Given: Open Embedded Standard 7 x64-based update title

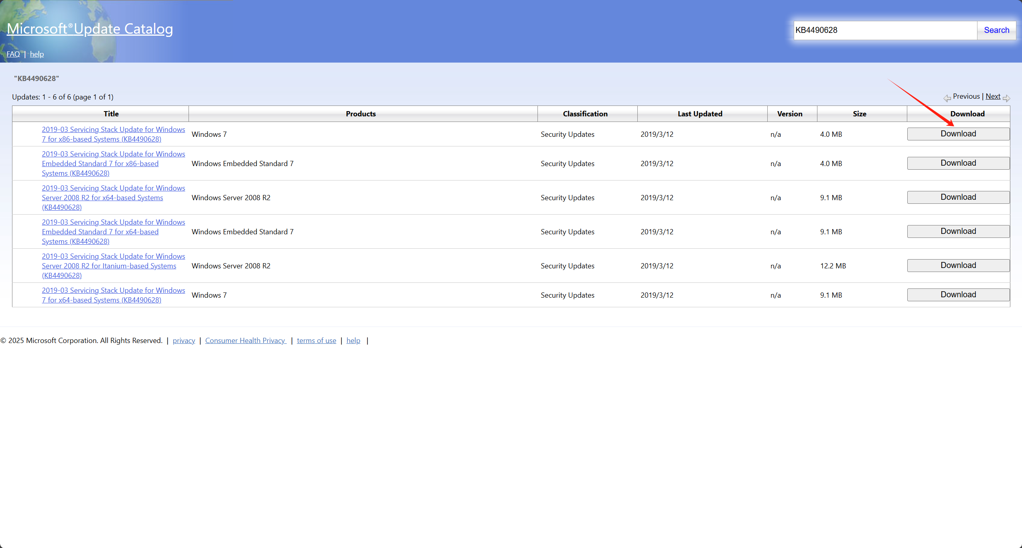Looking at the screenshot, I should click(x=113, y=232).
